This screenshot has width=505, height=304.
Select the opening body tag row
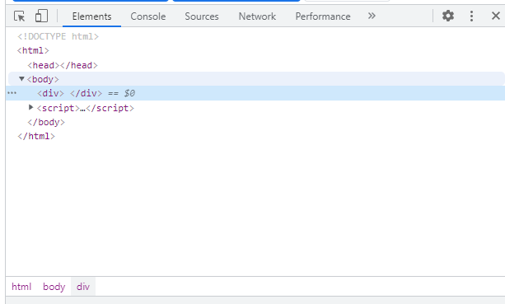tap(256, 79)
